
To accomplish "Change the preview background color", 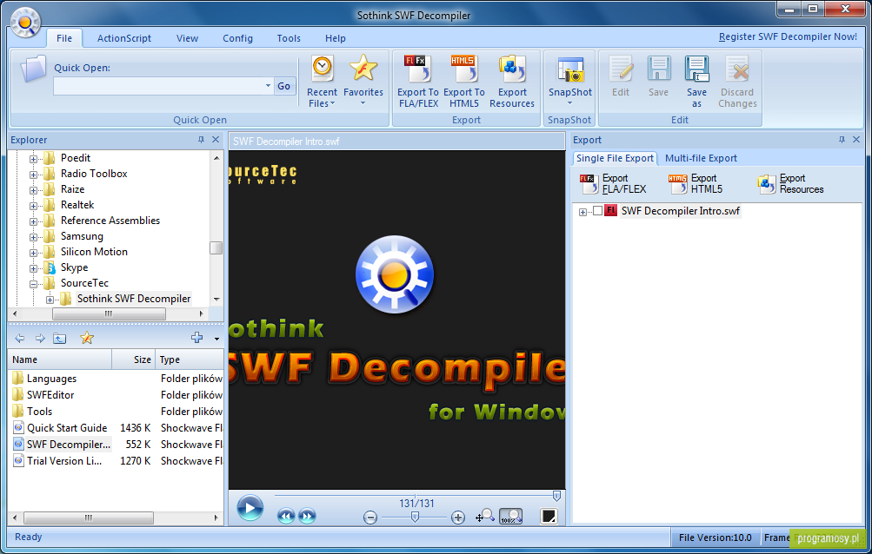I will tap(549, 516).
